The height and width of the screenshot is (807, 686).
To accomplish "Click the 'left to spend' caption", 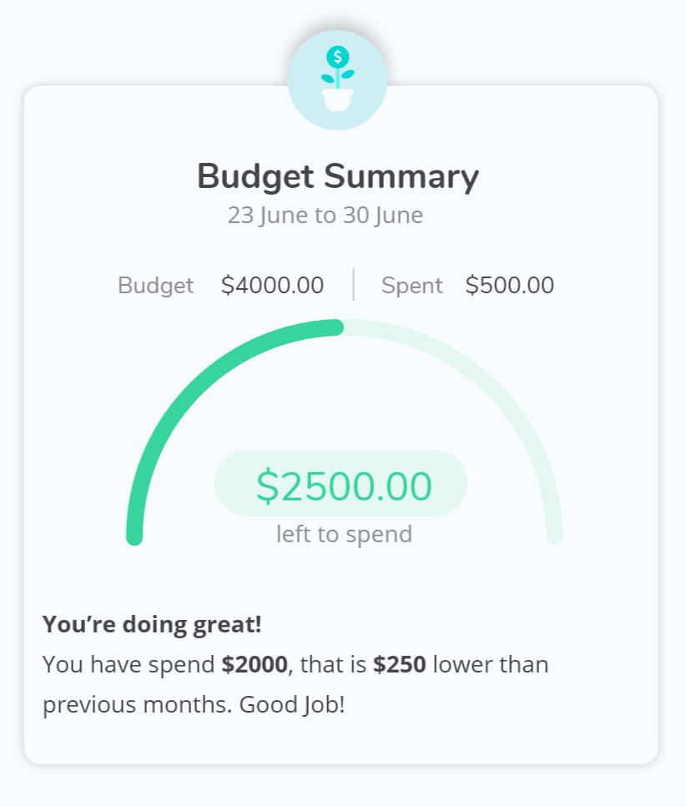I will 344,534.
